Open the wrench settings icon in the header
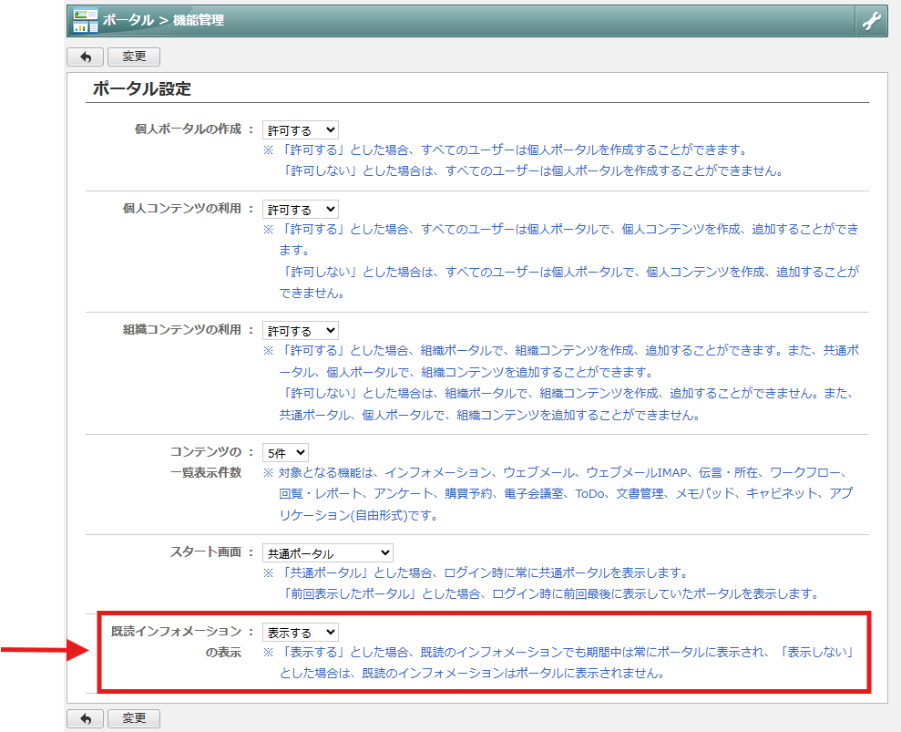The height and width of the screenshot is (732, 901). 871,21
